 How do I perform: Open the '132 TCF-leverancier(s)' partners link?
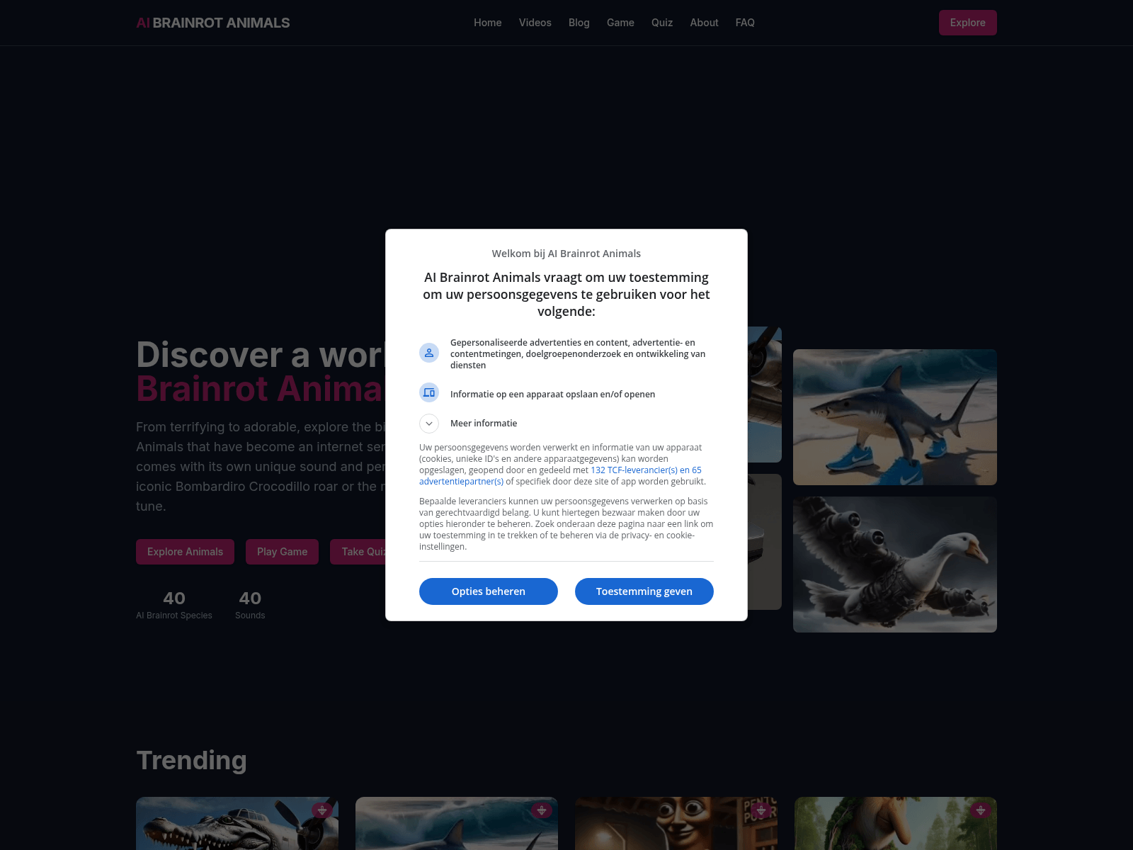(x=644, y=470)
